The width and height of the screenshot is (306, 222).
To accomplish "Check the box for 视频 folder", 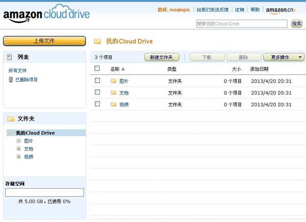I will point(97,104).
